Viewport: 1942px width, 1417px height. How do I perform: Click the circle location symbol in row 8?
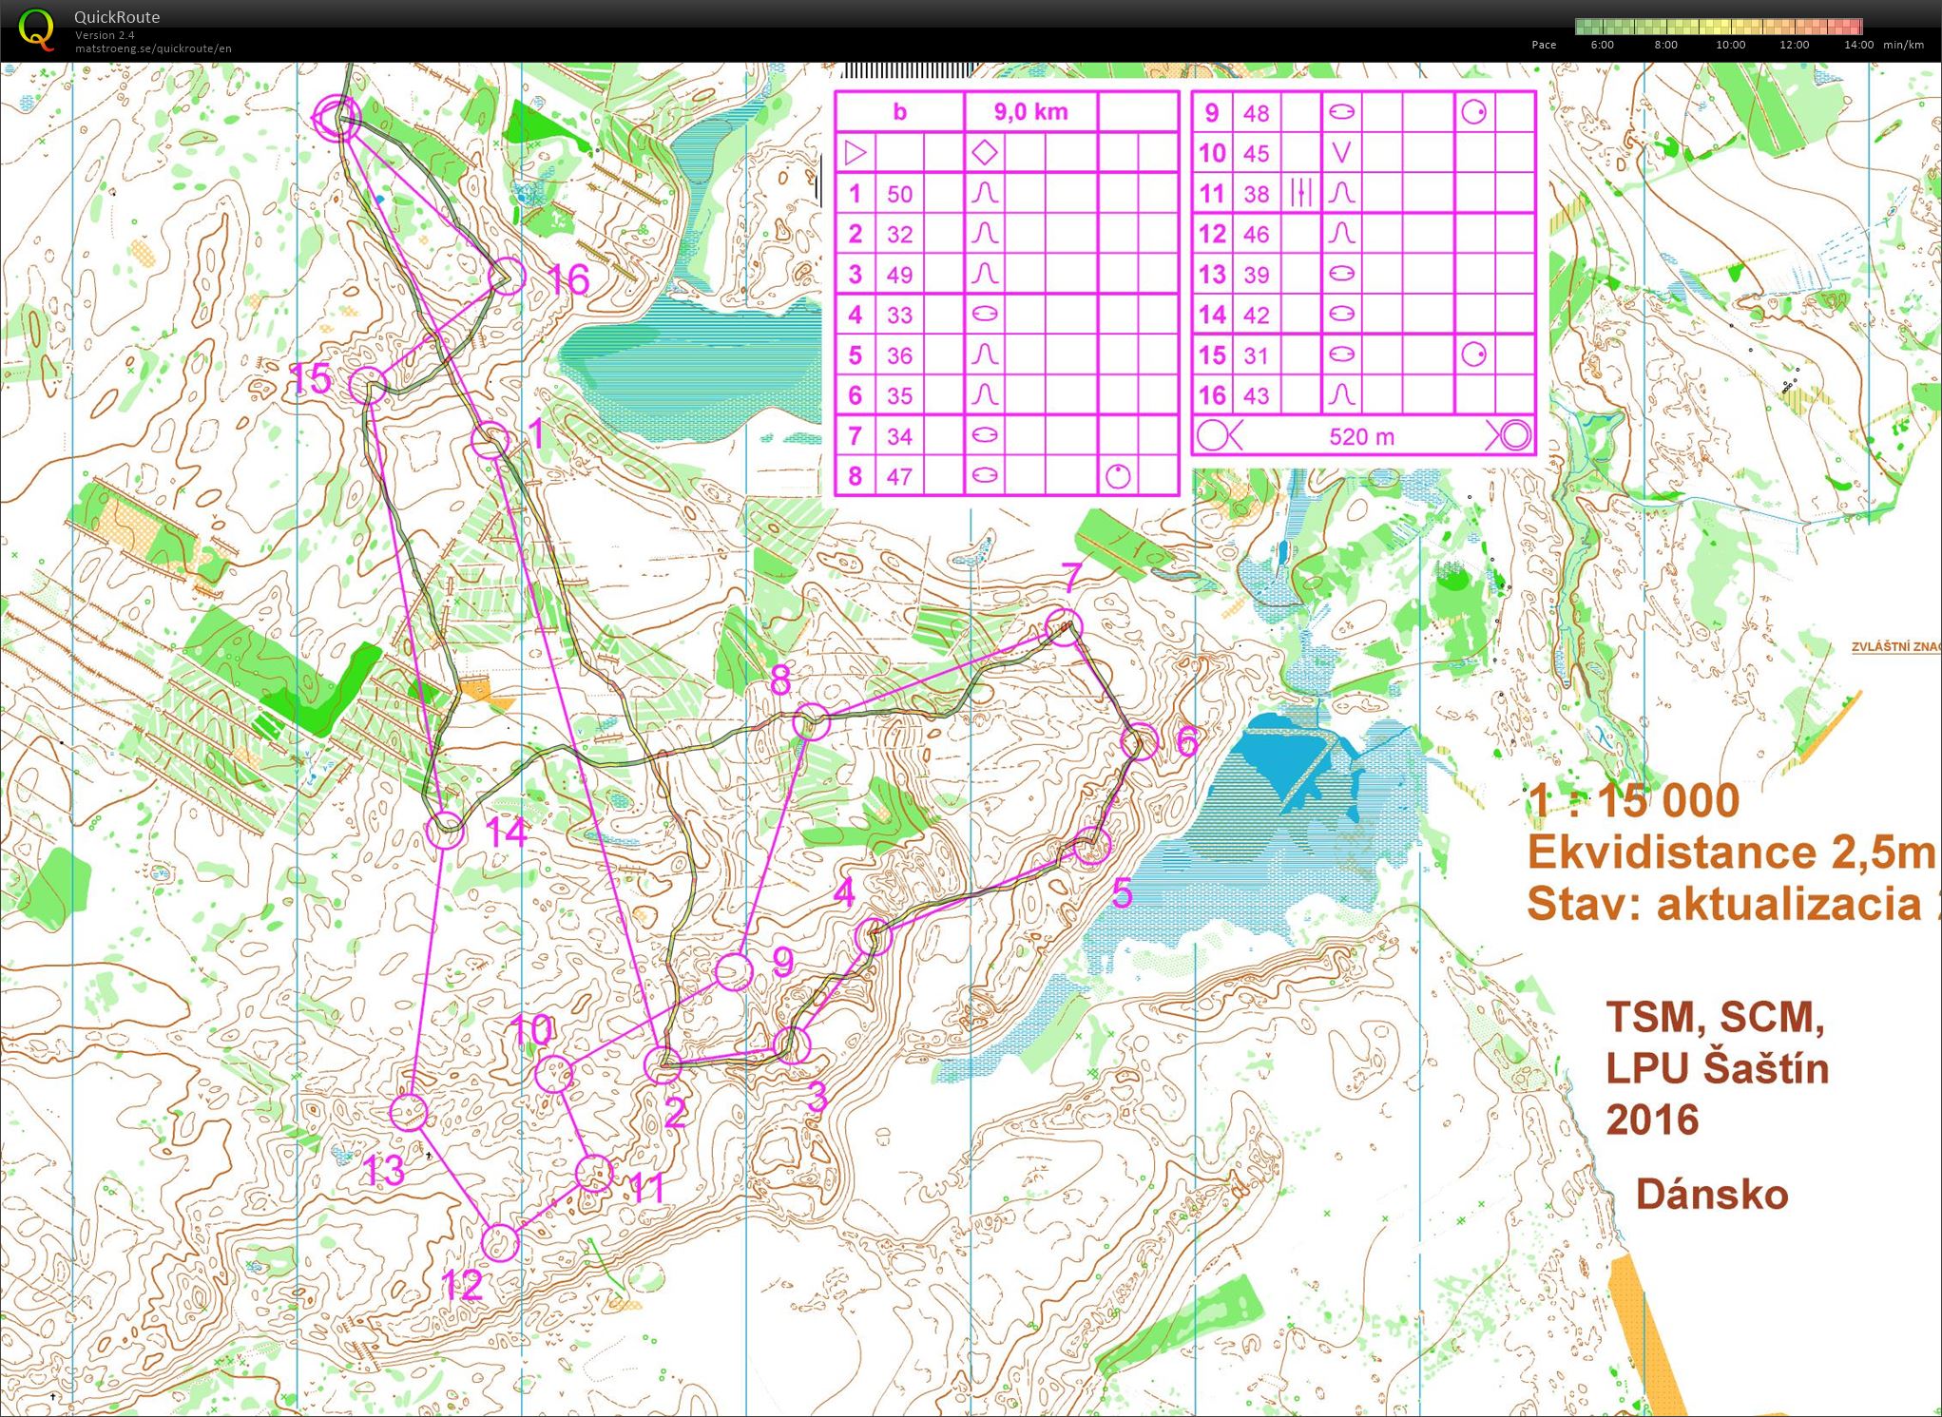[x=1118, y=476]
